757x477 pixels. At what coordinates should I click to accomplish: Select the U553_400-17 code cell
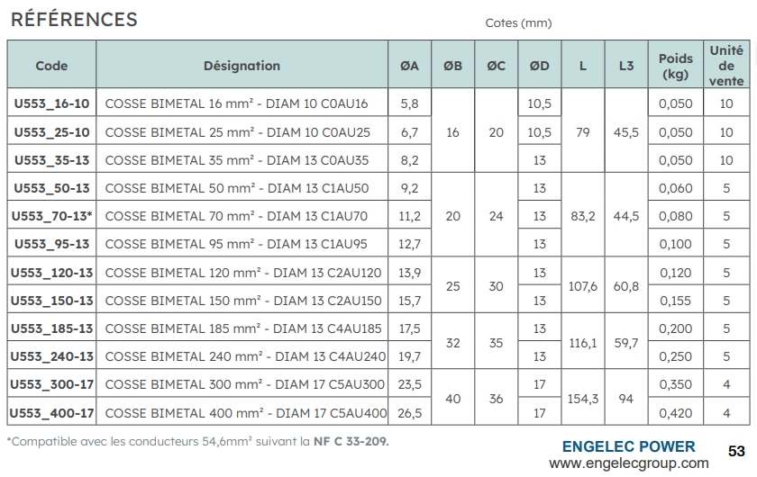point(51,413)
